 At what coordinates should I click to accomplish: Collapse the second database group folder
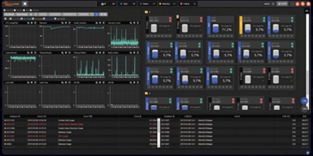coord(146,93)
